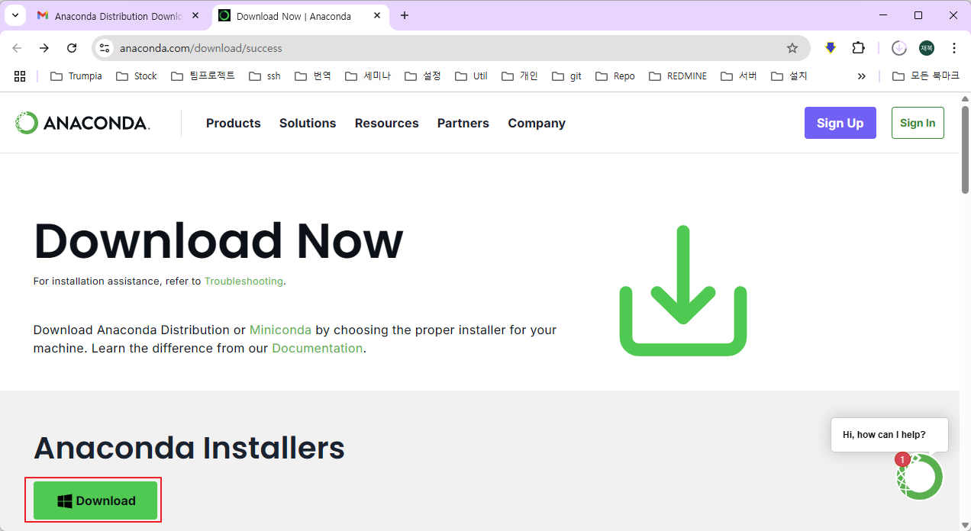
Task: Open the Chrome profile avatar
Action: click(x=927, y=48)
